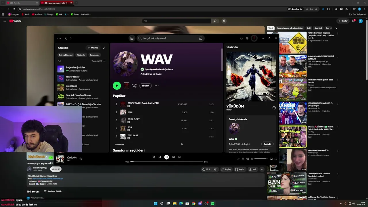Open the Browse icon in Spotify's search bar

point(201,38)
